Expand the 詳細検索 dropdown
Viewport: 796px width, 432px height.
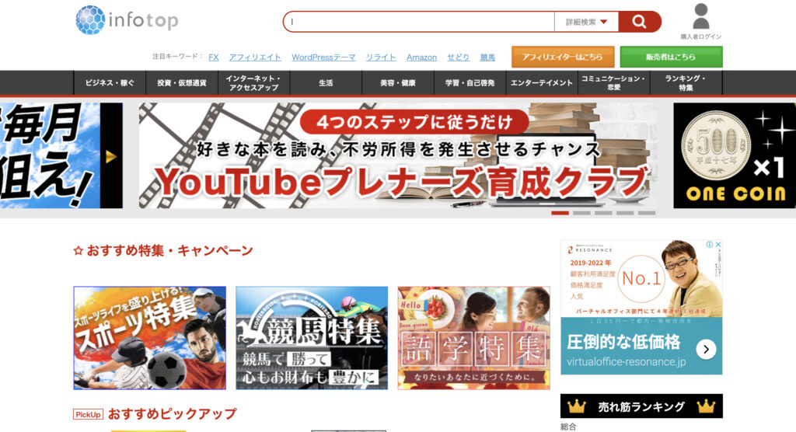(587, 22)
